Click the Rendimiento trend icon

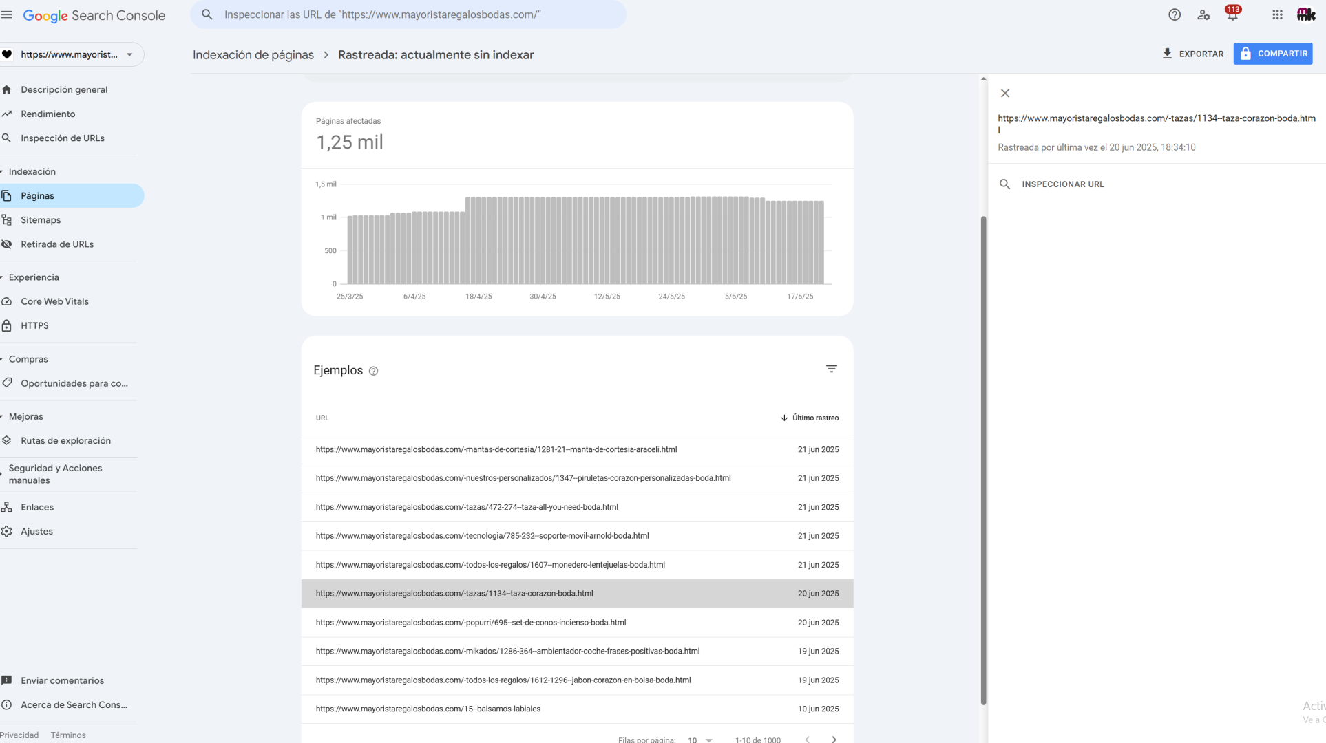7,114
